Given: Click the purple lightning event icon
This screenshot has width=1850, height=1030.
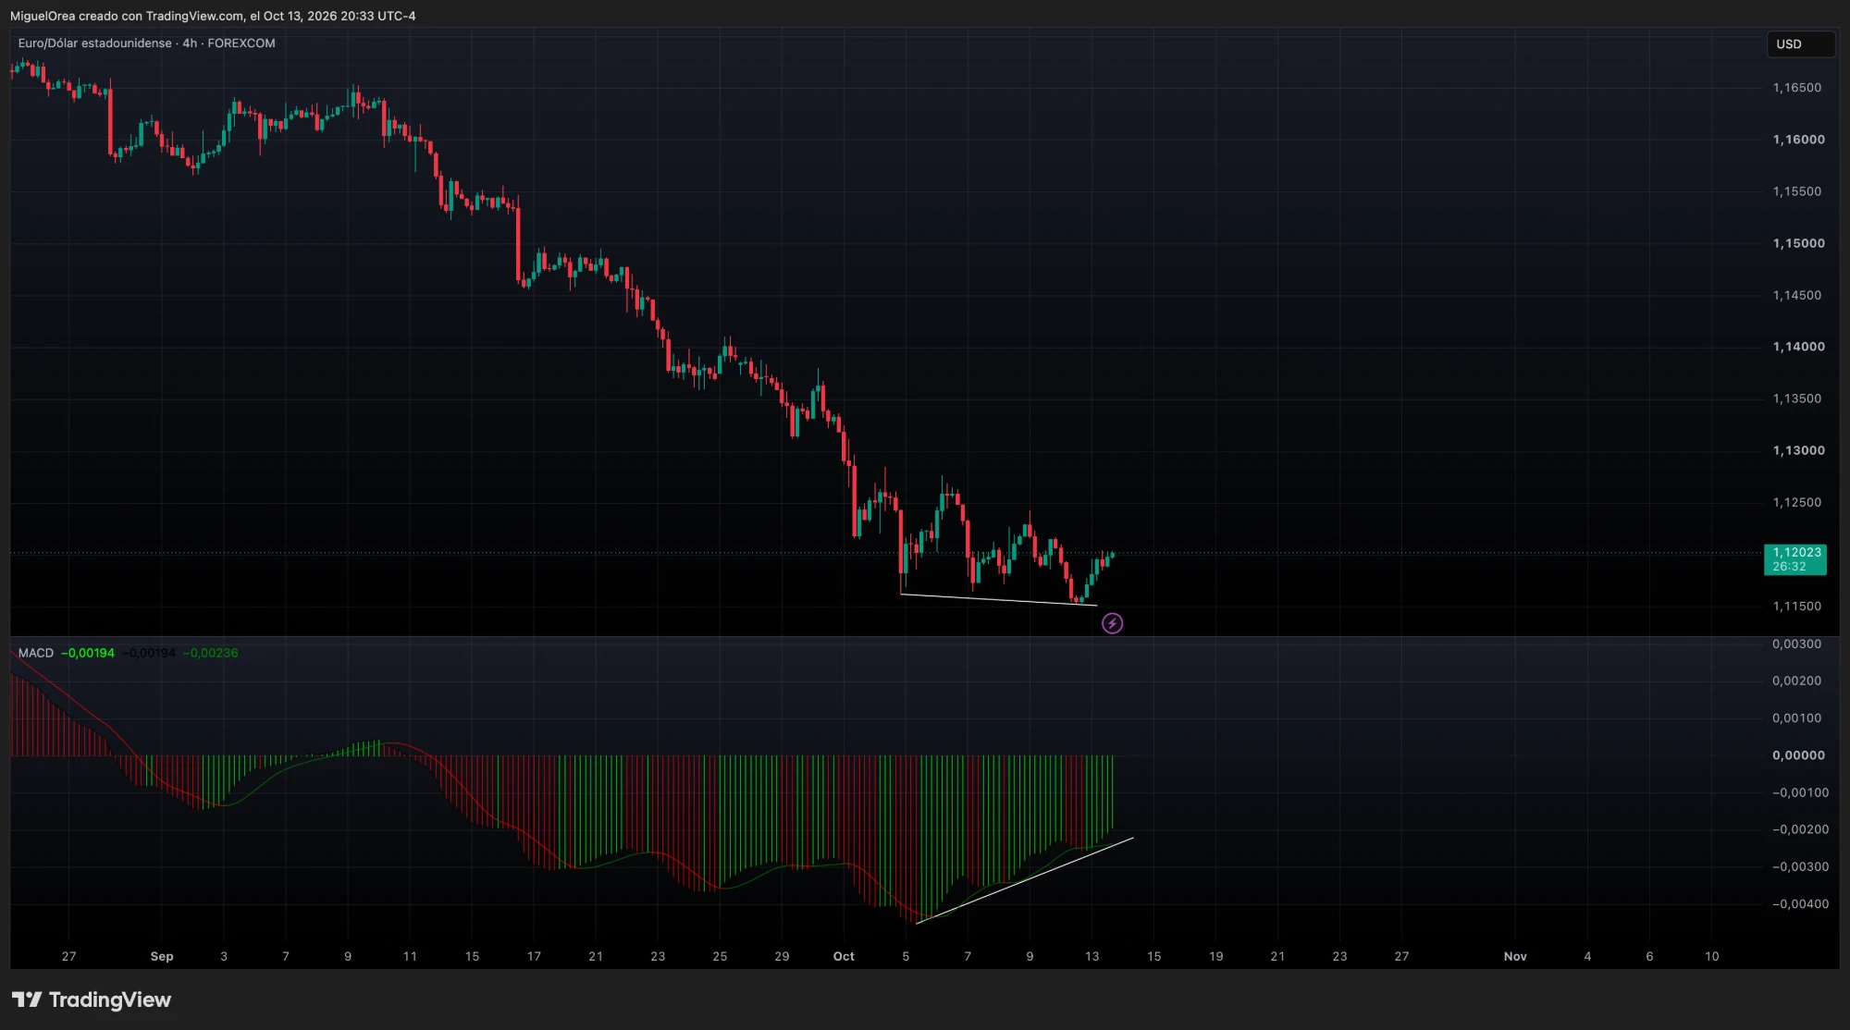Looking at the screenshot, I should [x=1112, y=623].
